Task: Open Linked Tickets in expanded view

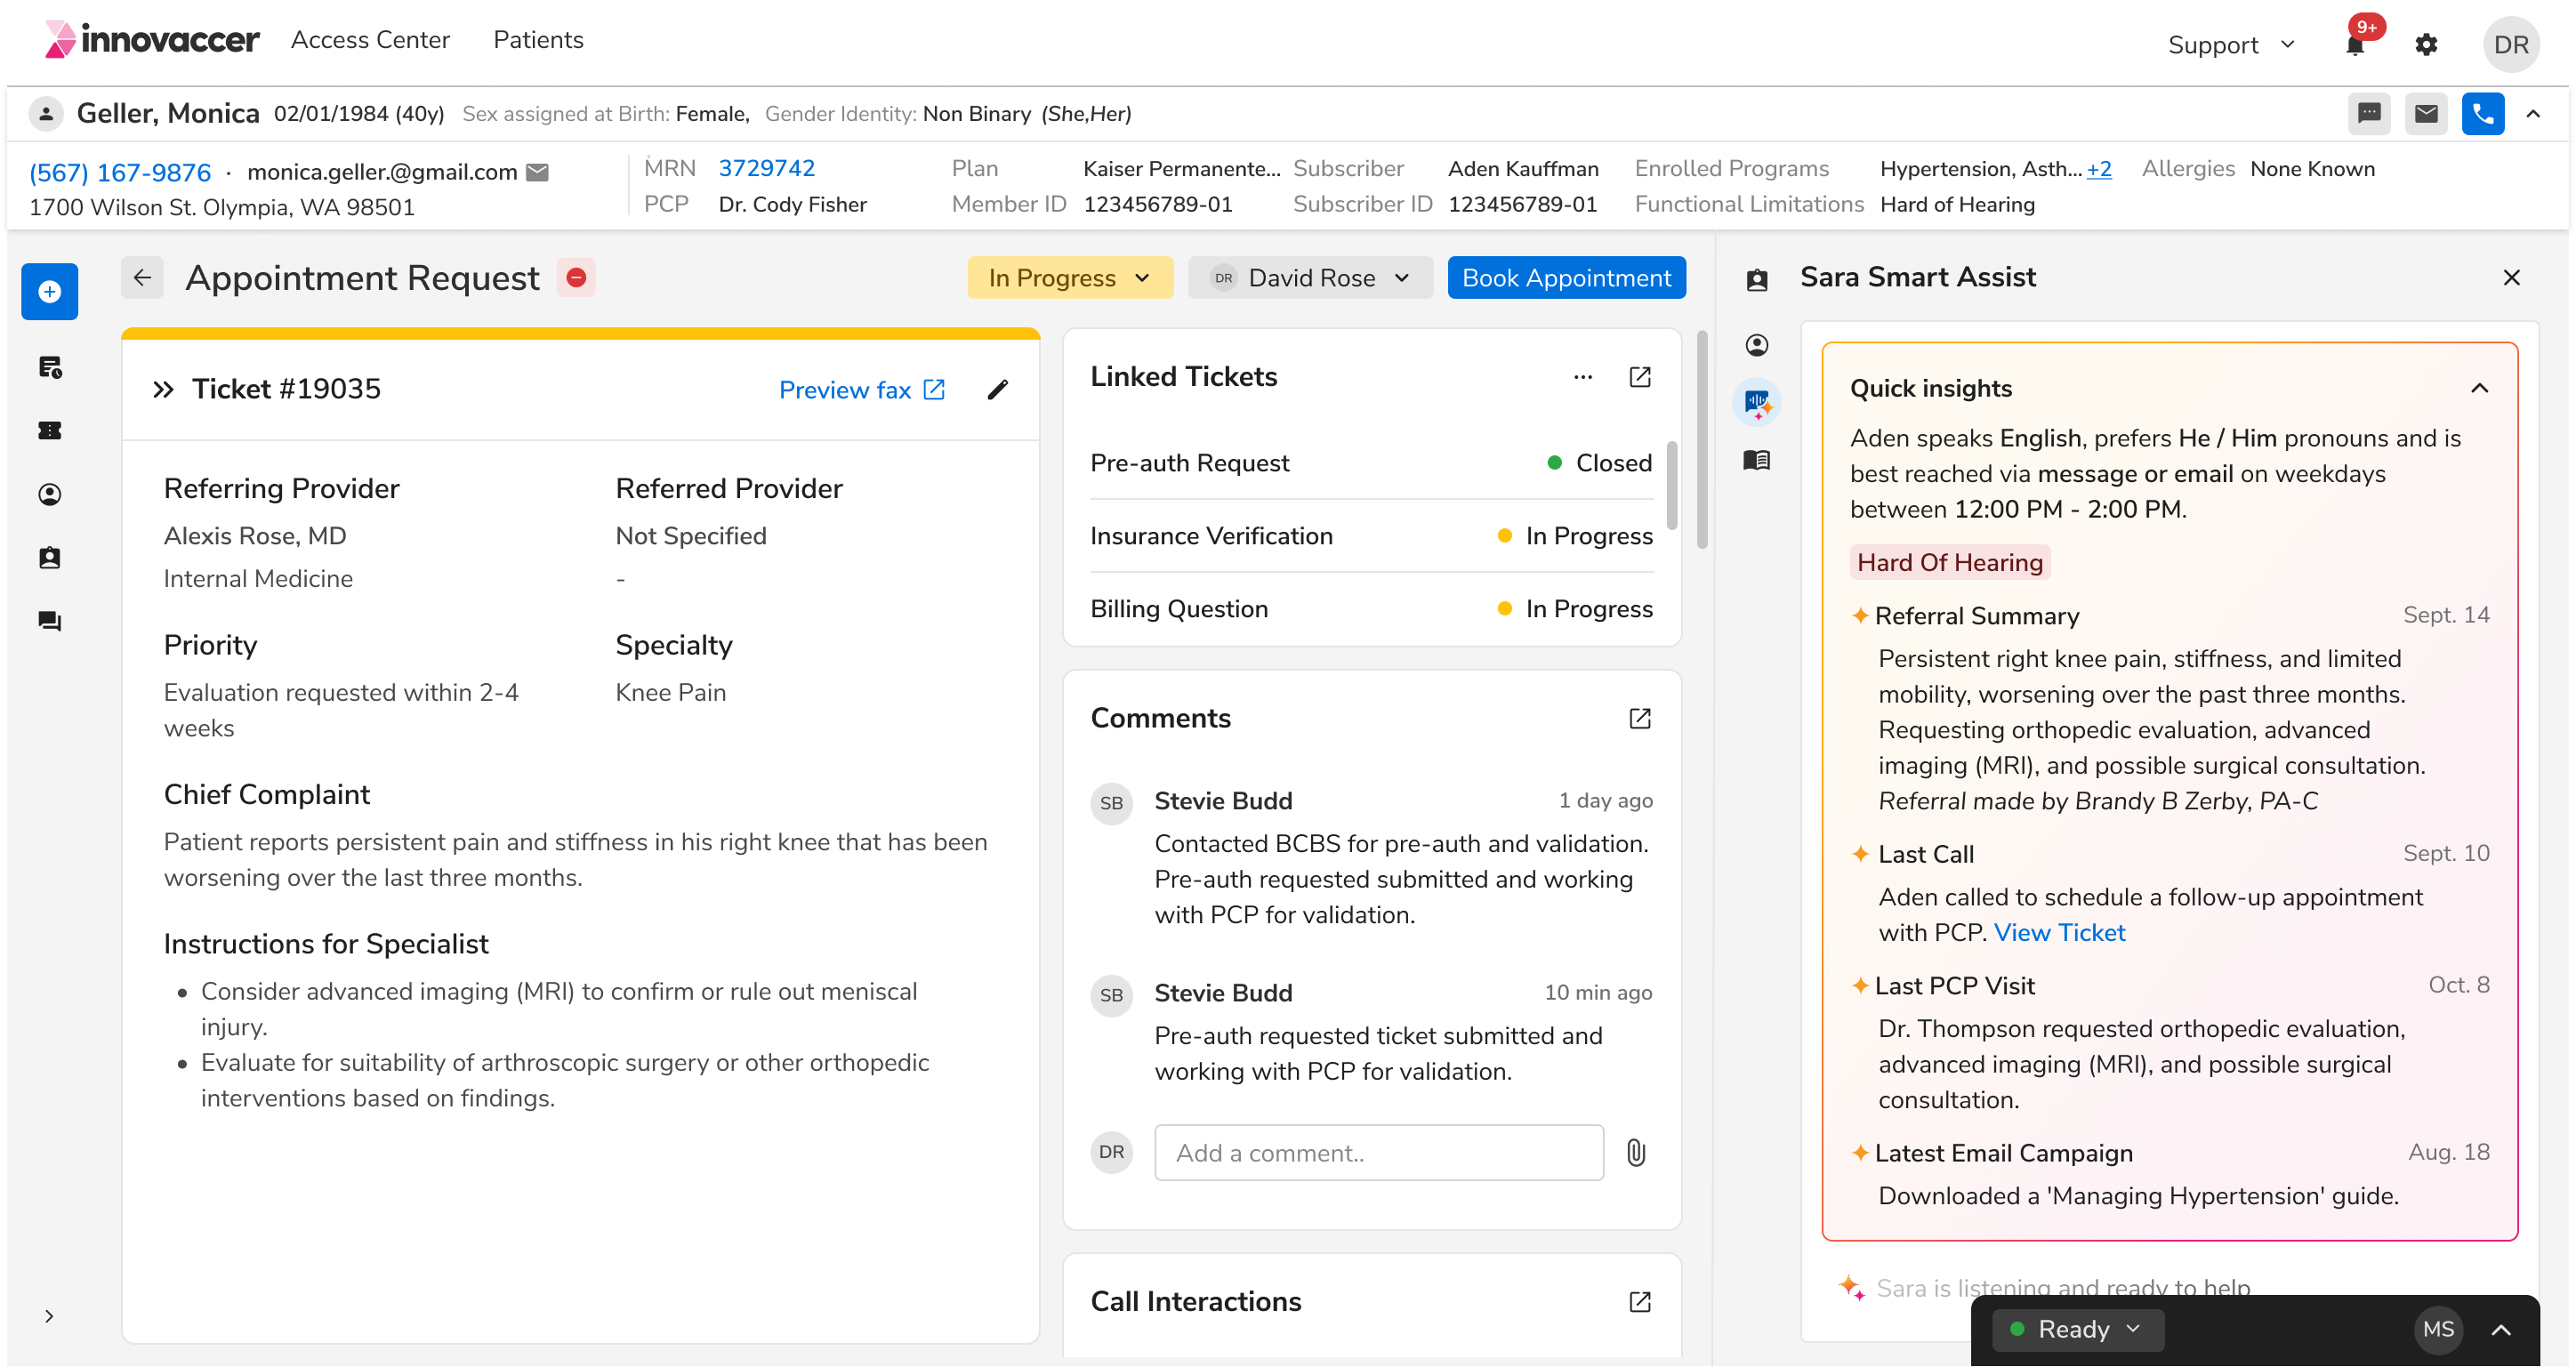Action: [x=1639, y=377]
